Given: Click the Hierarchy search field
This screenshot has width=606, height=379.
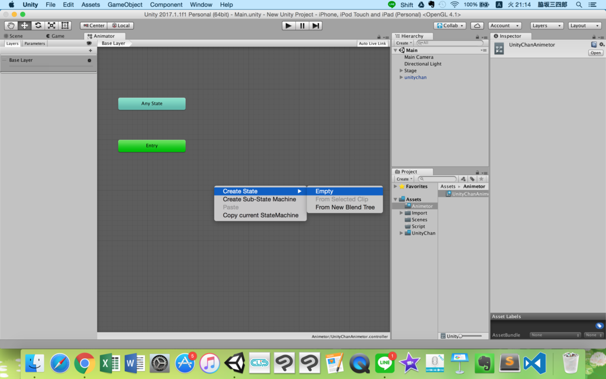Looking at the screenshot, I should pos(450,43).
